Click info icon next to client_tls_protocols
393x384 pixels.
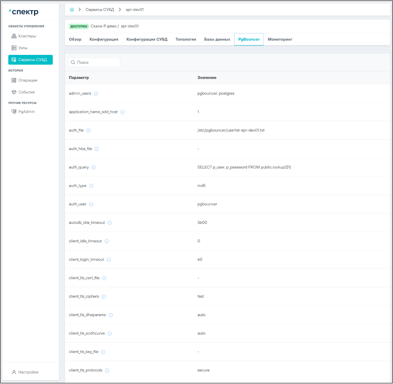click(107, 370)
